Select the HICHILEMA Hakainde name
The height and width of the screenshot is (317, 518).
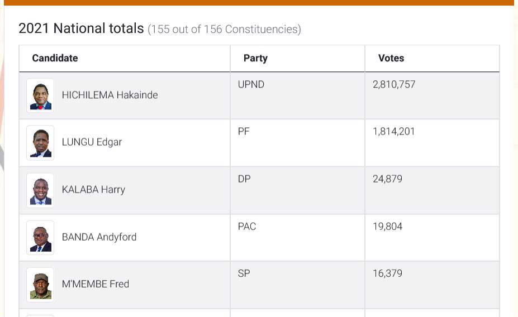pyautogui.click(x=110, y=95)
